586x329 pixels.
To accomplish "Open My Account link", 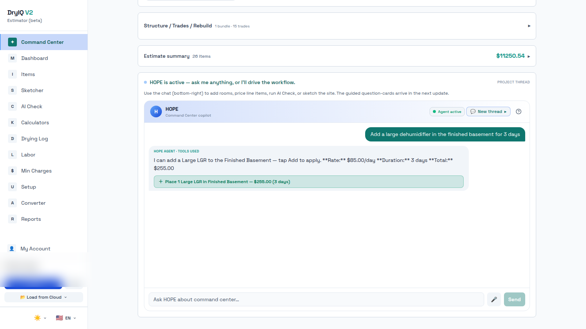I will tap(36, 249).
